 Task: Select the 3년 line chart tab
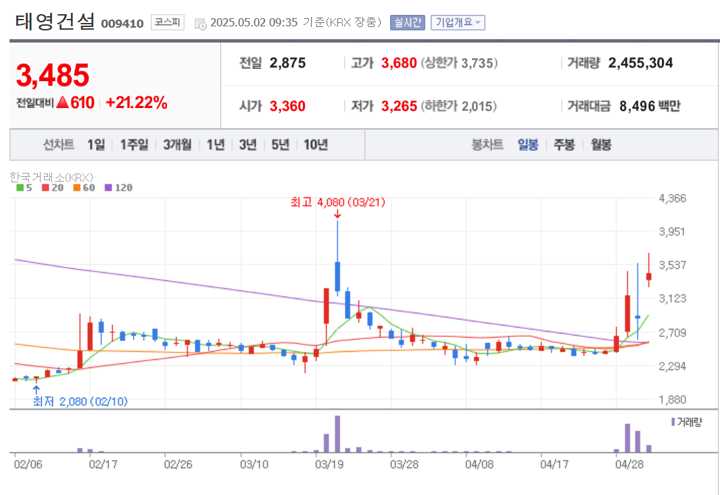(x=247, y=145)
